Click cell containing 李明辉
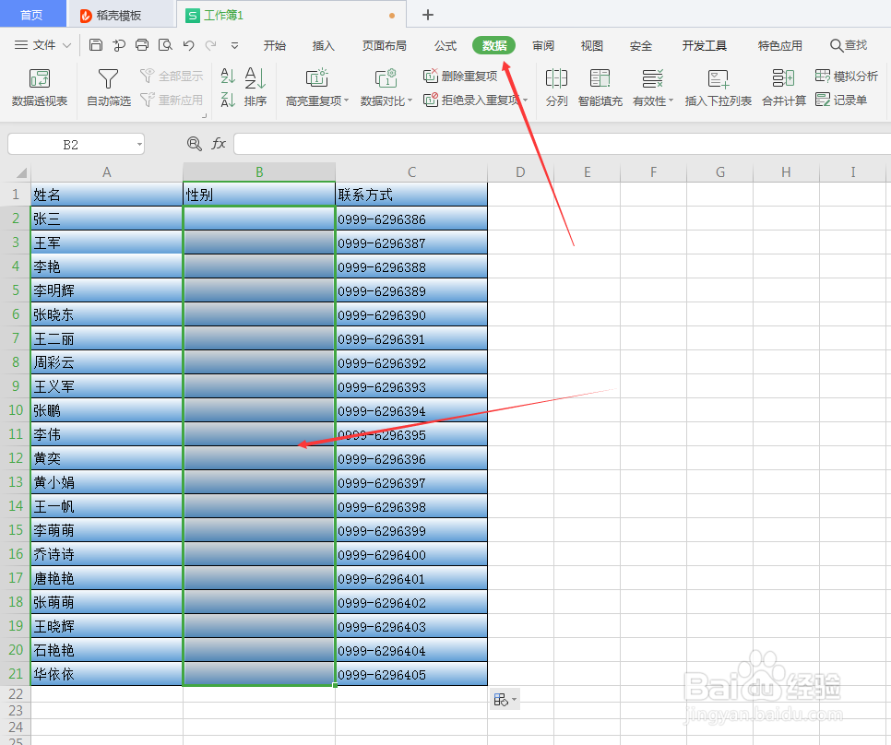This screenshot has height=745, width=891. pyautogui.click(x=107, y=290)
